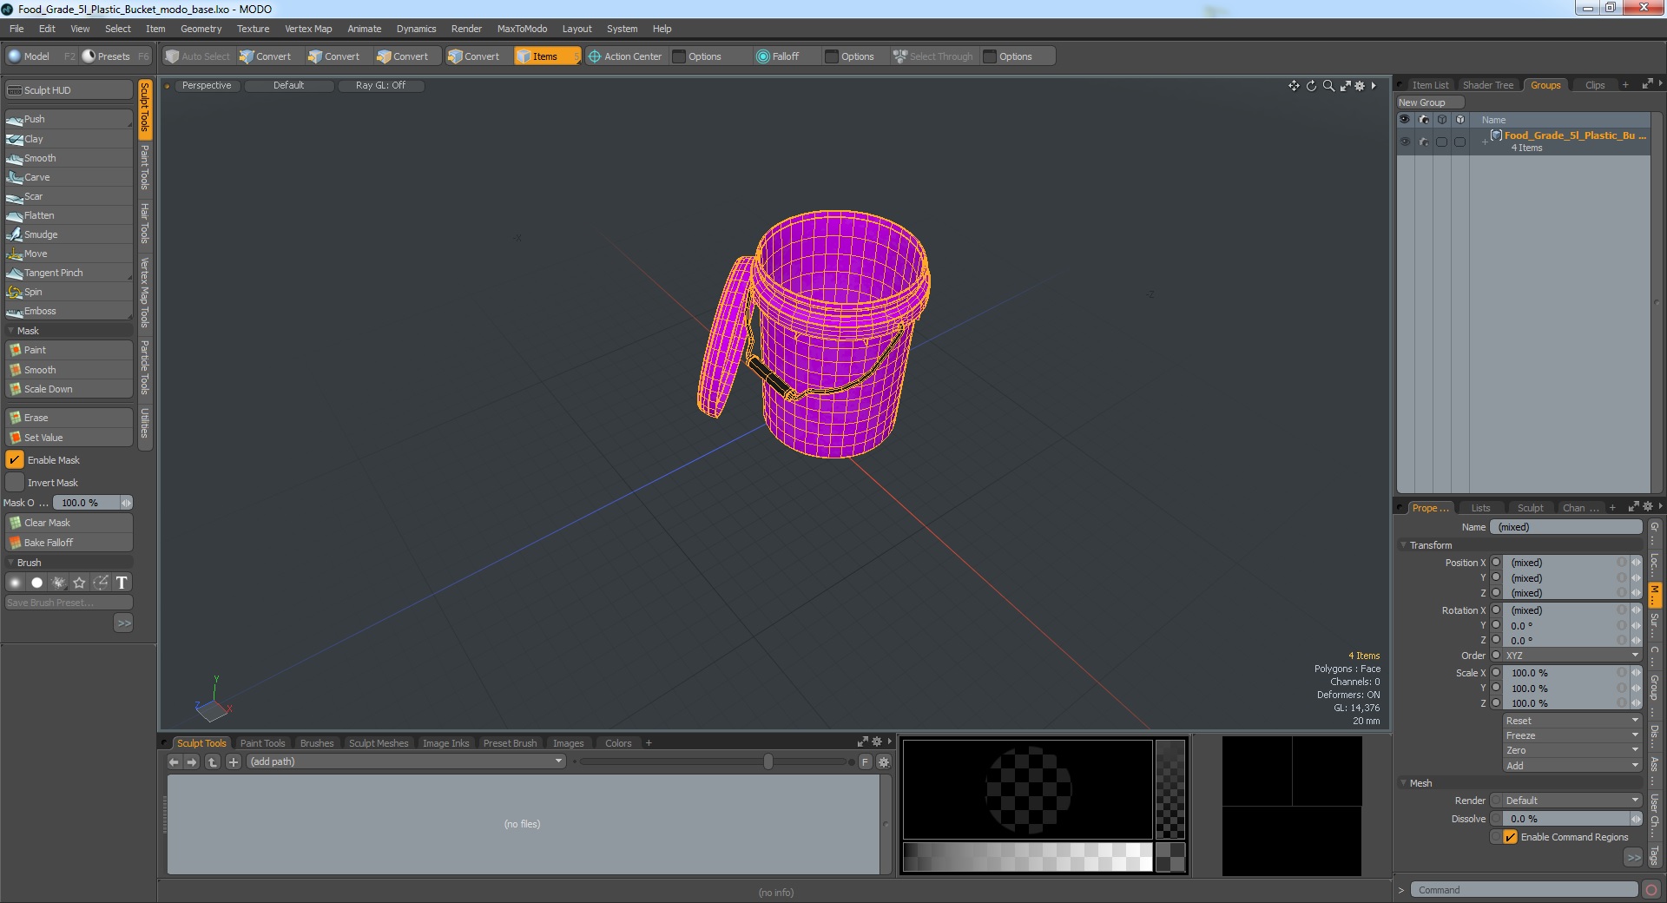
Task: Click the viewport pan/move icon
Action: tap(1294, 86)
